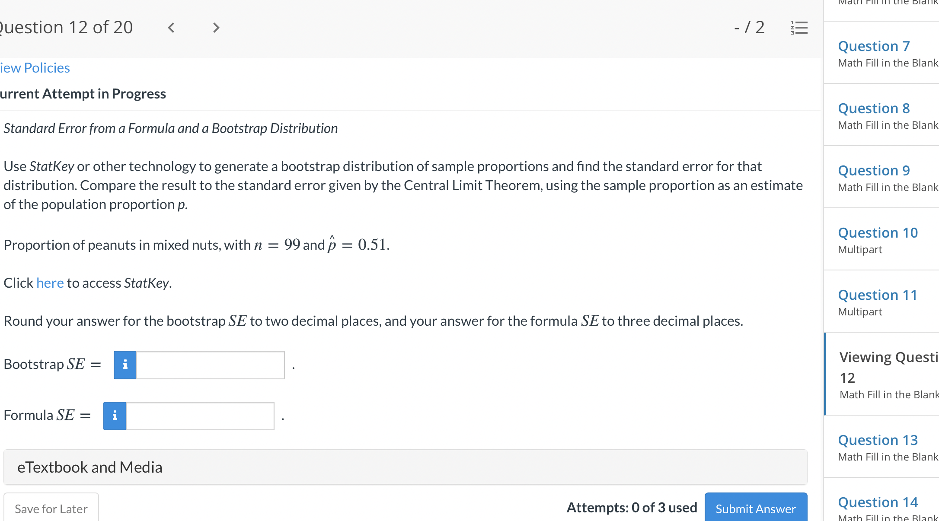Select Question 9 from question list
Viewport: 939px width, 521px height.
pos(874,171)
